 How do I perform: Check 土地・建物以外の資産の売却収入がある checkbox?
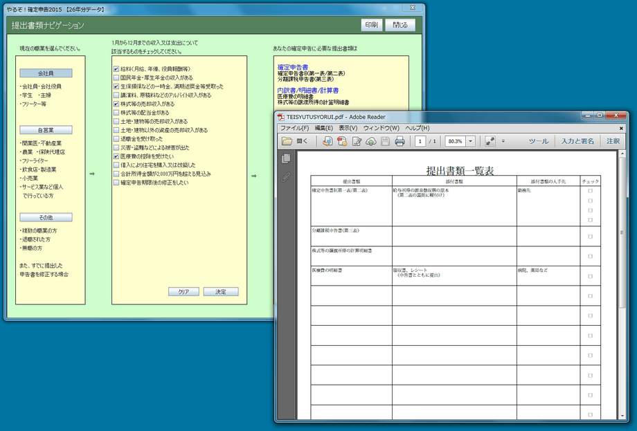[116, 130]
